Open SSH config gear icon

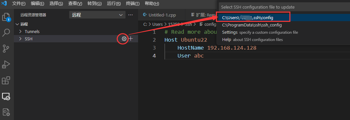tap(124, 39)
